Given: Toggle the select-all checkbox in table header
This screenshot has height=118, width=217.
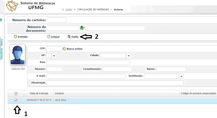Looking at the screenshot, I should tap(16, 93).
